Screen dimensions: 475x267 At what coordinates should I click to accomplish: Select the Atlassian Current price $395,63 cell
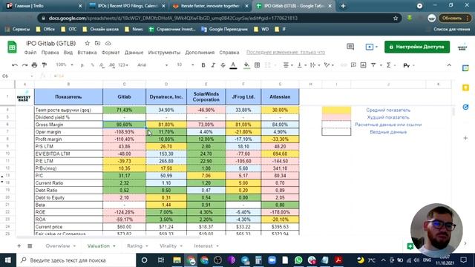click(280, 227)
